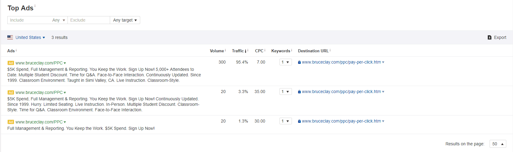
Task: Sort by the Traffic column header
Action: pos(238,51)
